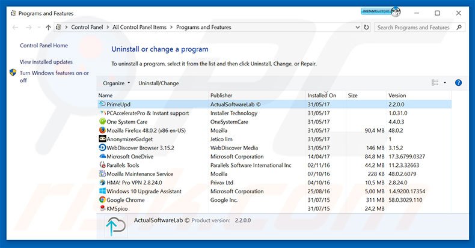Click the window title bar icon

[13, 13]
